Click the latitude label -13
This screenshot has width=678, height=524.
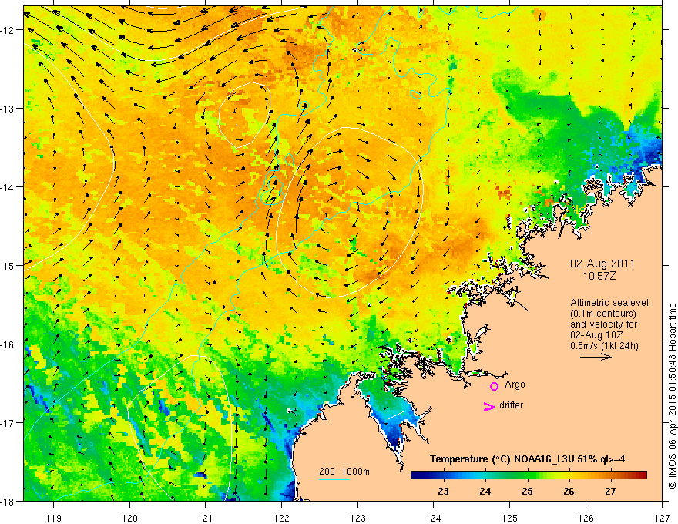click(8, 109)
